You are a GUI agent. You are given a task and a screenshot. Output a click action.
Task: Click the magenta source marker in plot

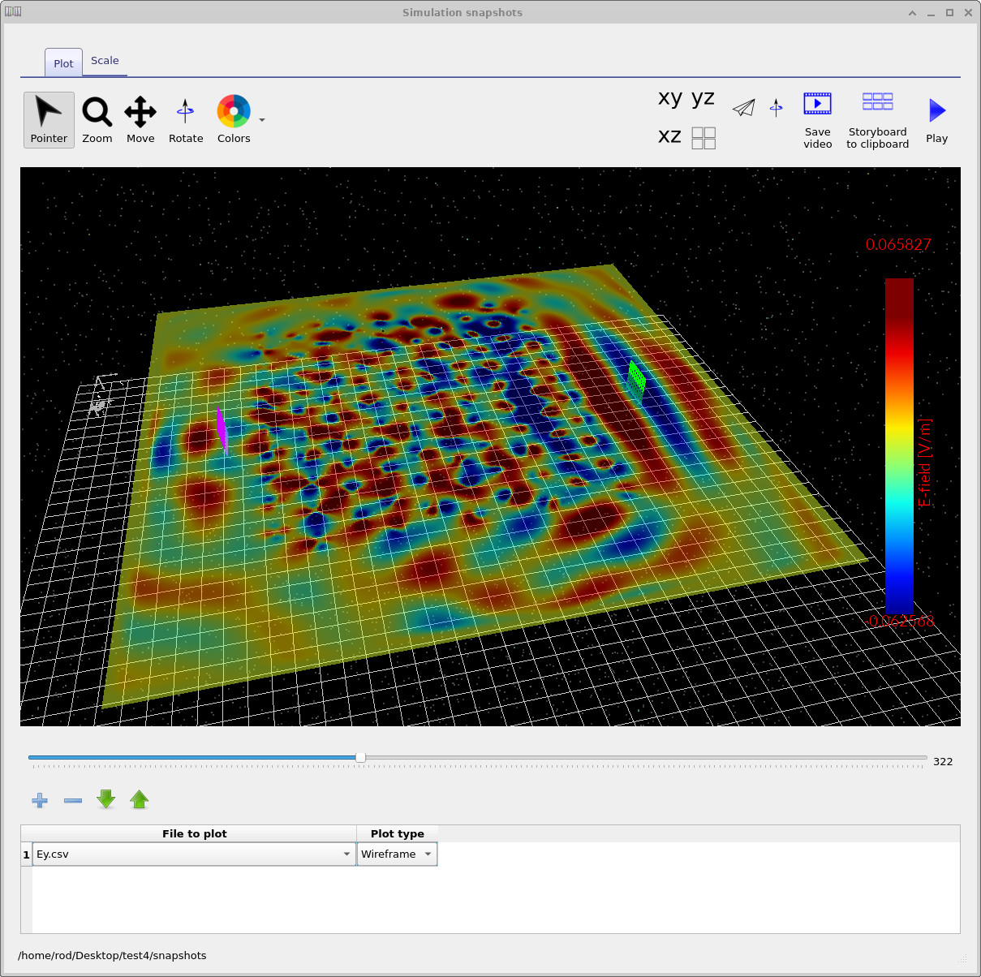(x=222, y=430)
